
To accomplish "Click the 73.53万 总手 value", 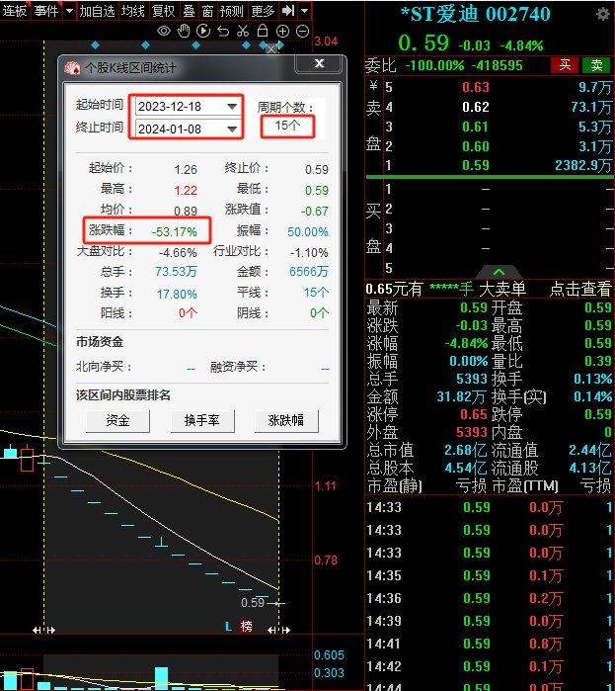I will tap(176, 272).
